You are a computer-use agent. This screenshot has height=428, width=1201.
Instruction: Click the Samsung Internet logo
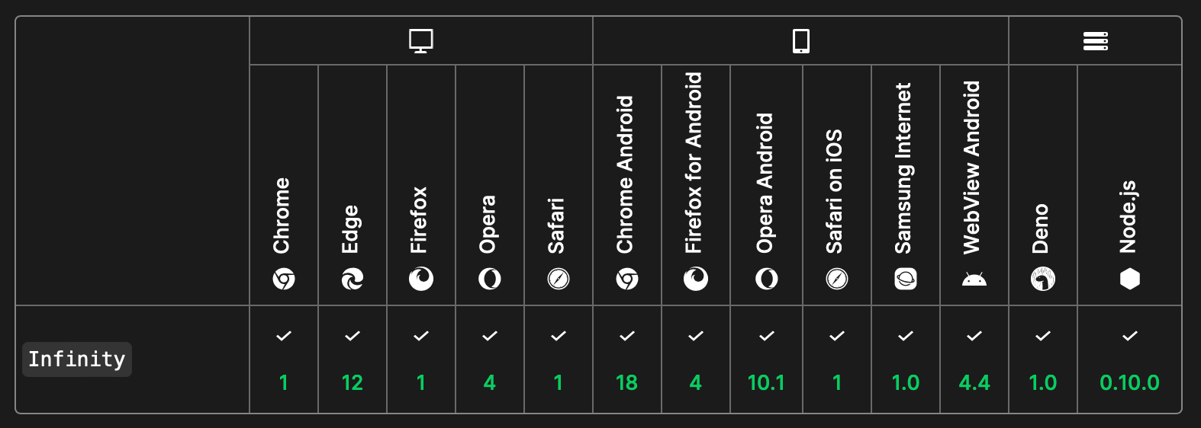[906, 279]
